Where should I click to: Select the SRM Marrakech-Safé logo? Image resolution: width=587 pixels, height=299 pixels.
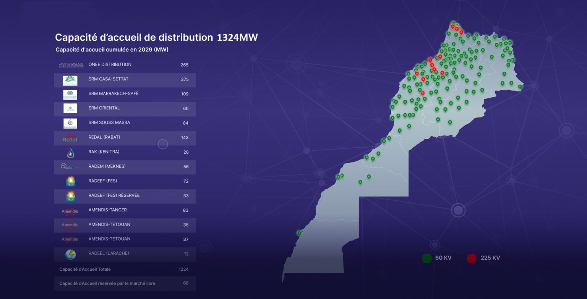tap(70, 95)
